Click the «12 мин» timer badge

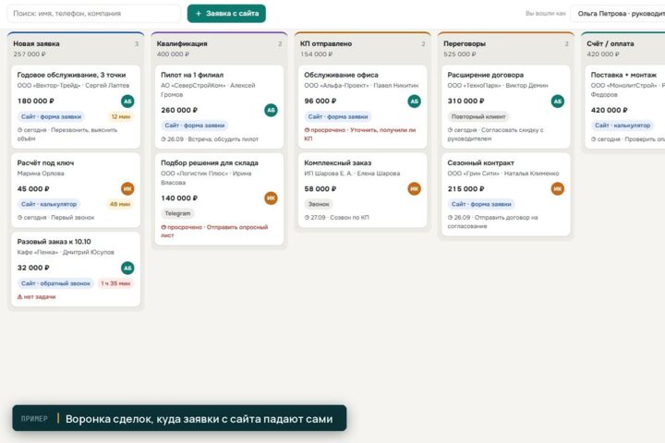point(120,116)
